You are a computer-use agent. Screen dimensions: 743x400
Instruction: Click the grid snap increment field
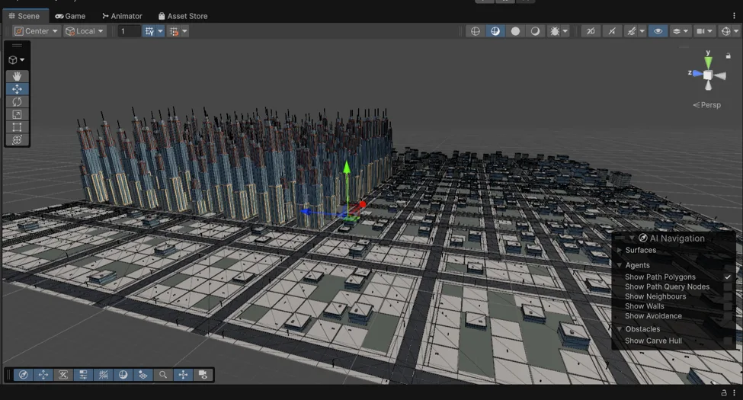(129, 31)
